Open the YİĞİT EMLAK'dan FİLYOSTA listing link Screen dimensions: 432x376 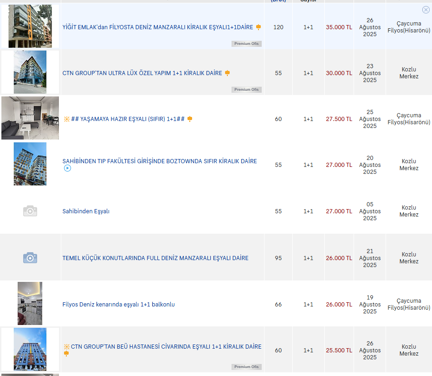[x=158, y=27]
